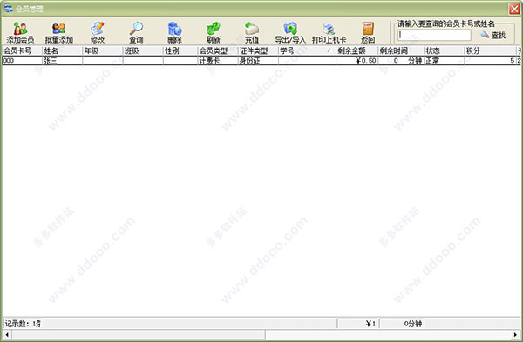
Task: Focus the member card number search field
Action: pyautogui.click(x=434, y=35)
